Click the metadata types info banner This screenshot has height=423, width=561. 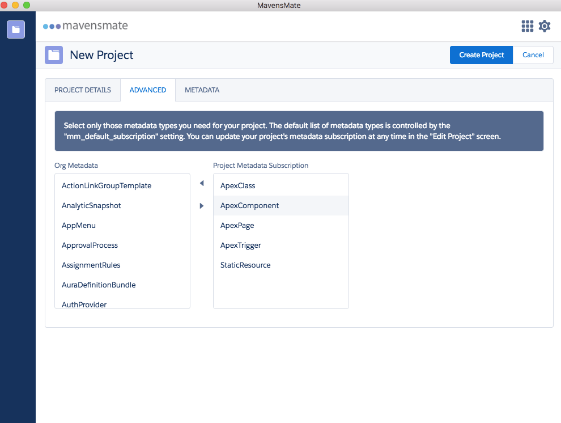299,131
